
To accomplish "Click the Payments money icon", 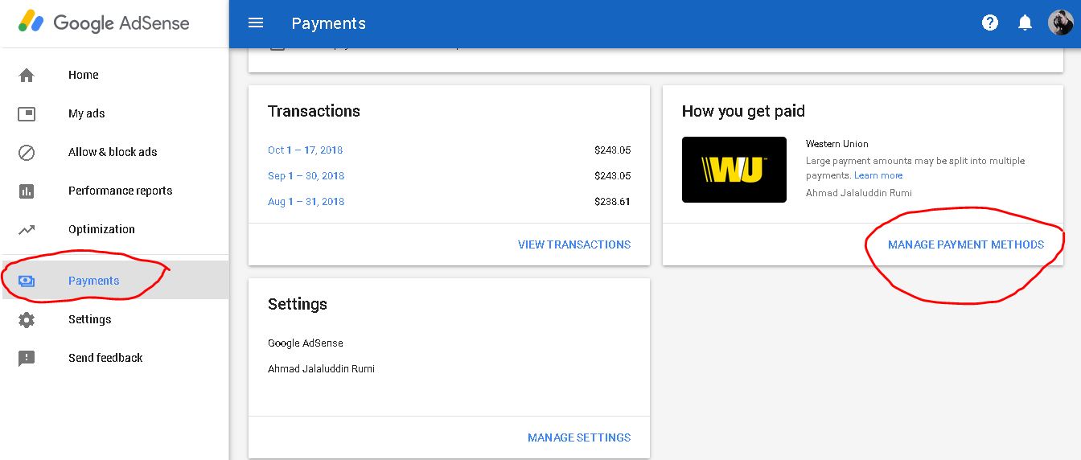I will point(27,281).
